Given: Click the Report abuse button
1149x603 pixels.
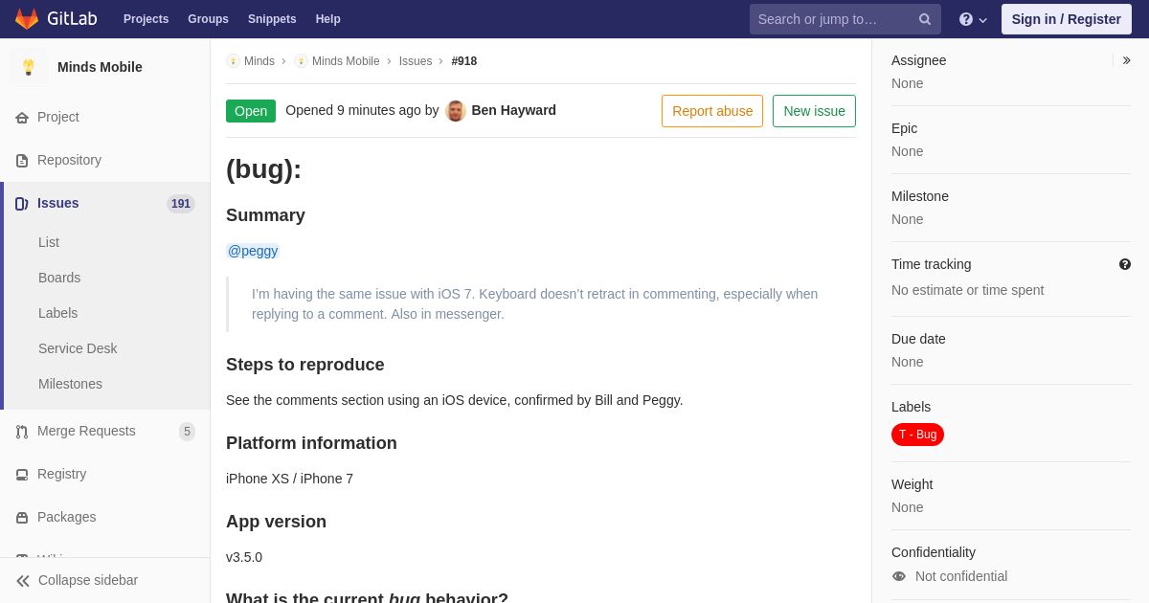Looking at the screenshot, I should (712, 111).
